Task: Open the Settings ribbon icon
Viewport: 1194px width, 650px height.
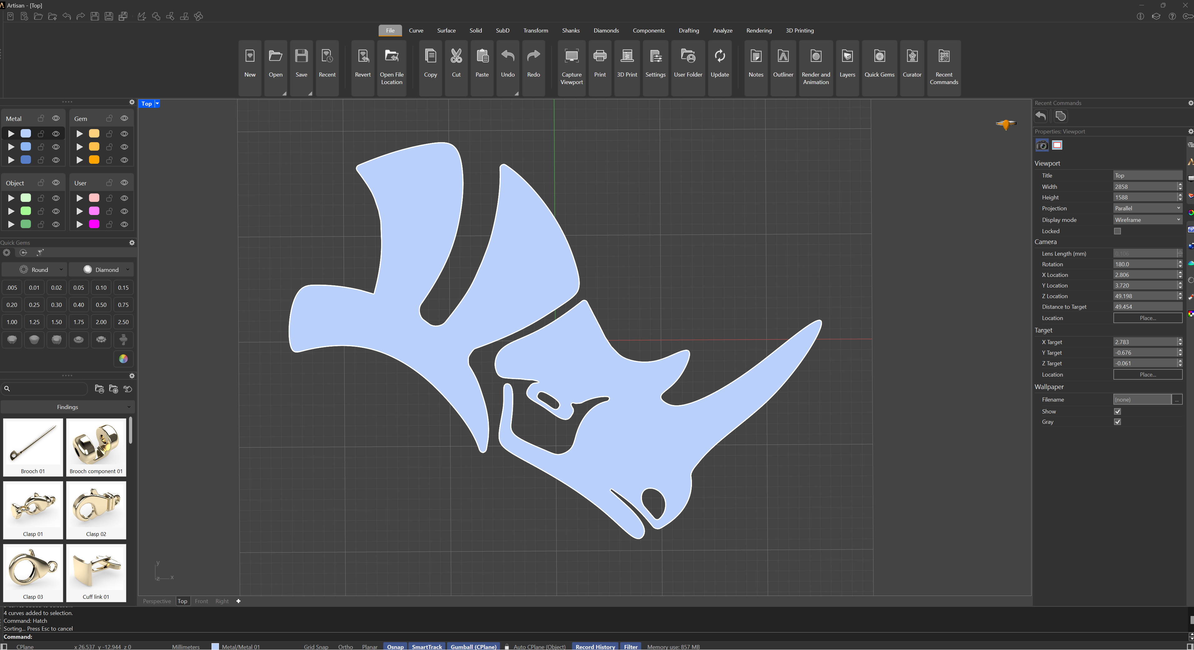Action: coord(655,57)
